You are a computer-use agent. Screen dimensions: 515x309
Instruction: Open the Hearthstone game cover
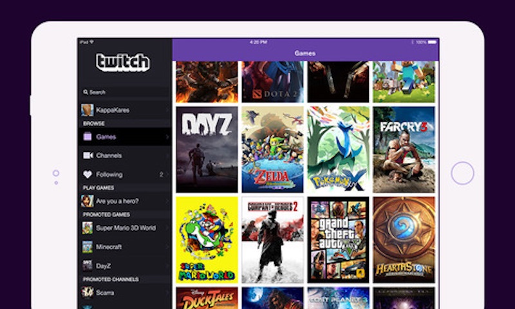click(x=404, y=239)
